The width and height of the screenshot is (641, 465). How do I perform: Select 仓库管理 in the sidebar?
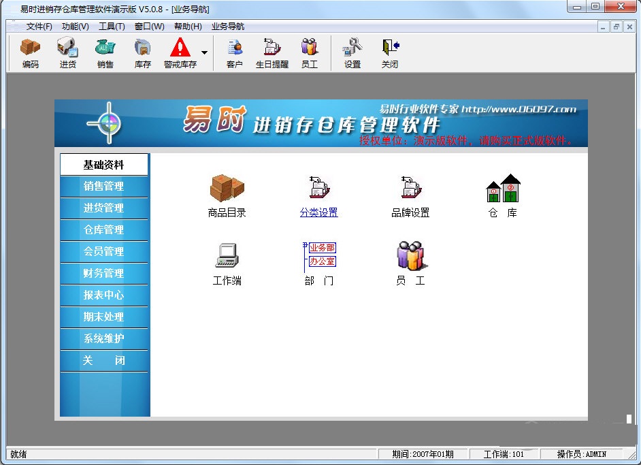104,230
